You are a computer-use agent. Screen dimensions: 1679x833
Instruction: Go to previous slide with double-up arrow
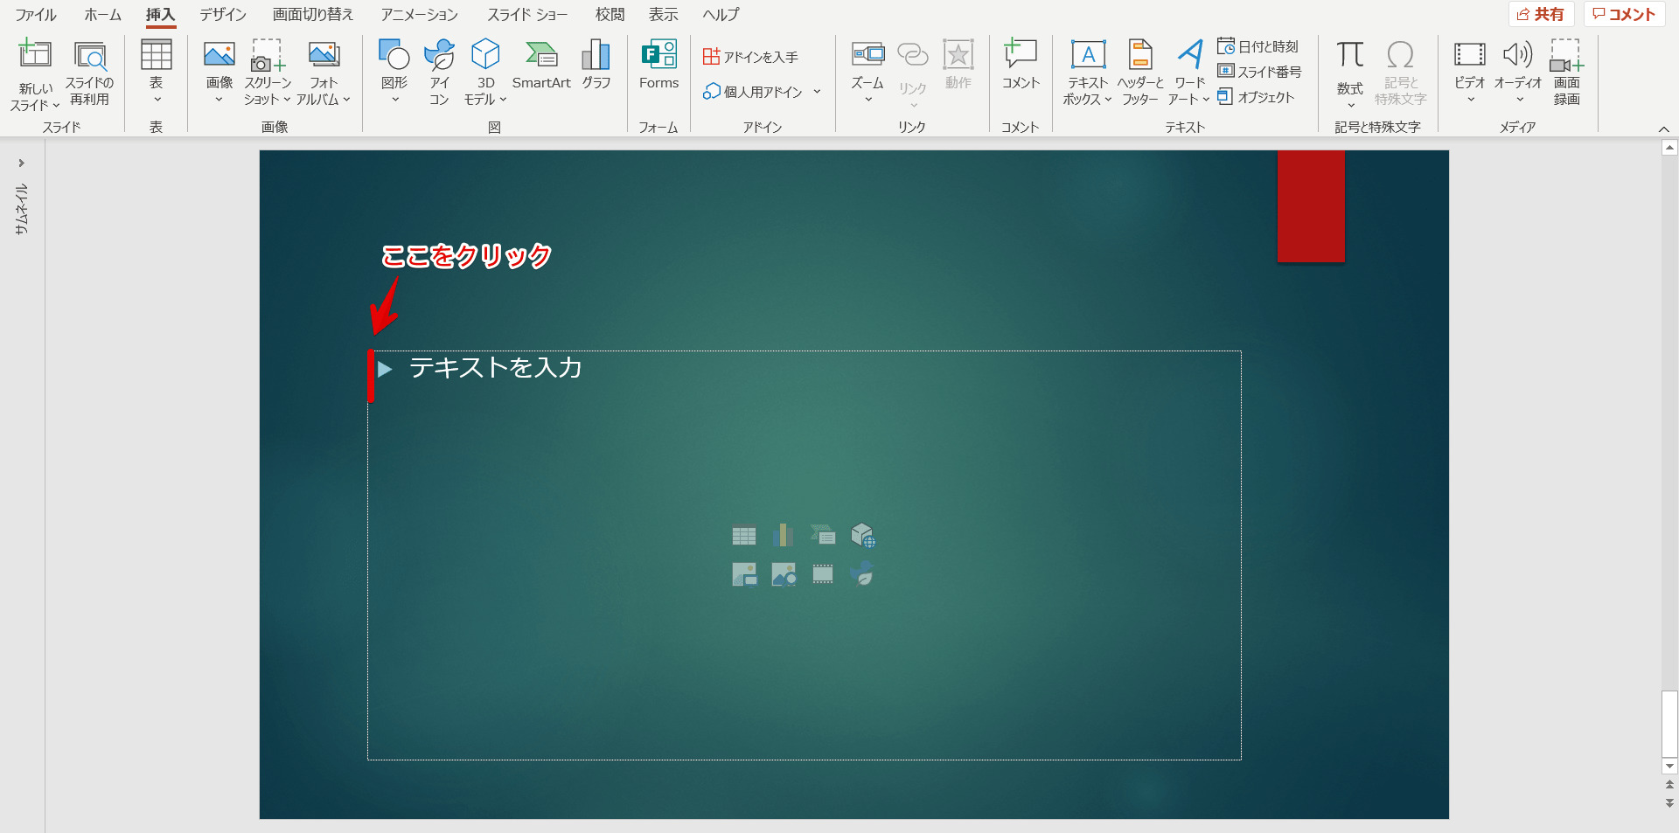pos(1669,784)
